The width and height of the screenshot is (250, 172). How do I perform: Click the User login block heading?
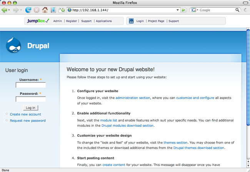17,70
